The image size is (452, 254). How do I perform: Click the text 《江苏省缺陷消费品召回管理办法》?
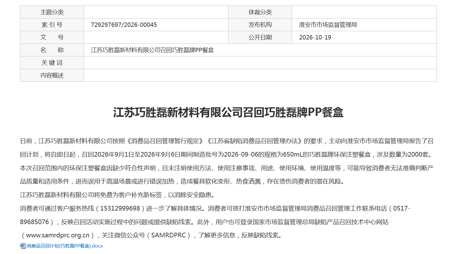coord(255,141)
